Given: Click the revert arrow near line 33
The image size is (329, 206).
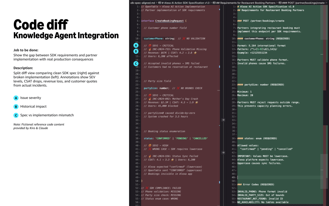Looking at the screenshot, I should tap(223, 120).
